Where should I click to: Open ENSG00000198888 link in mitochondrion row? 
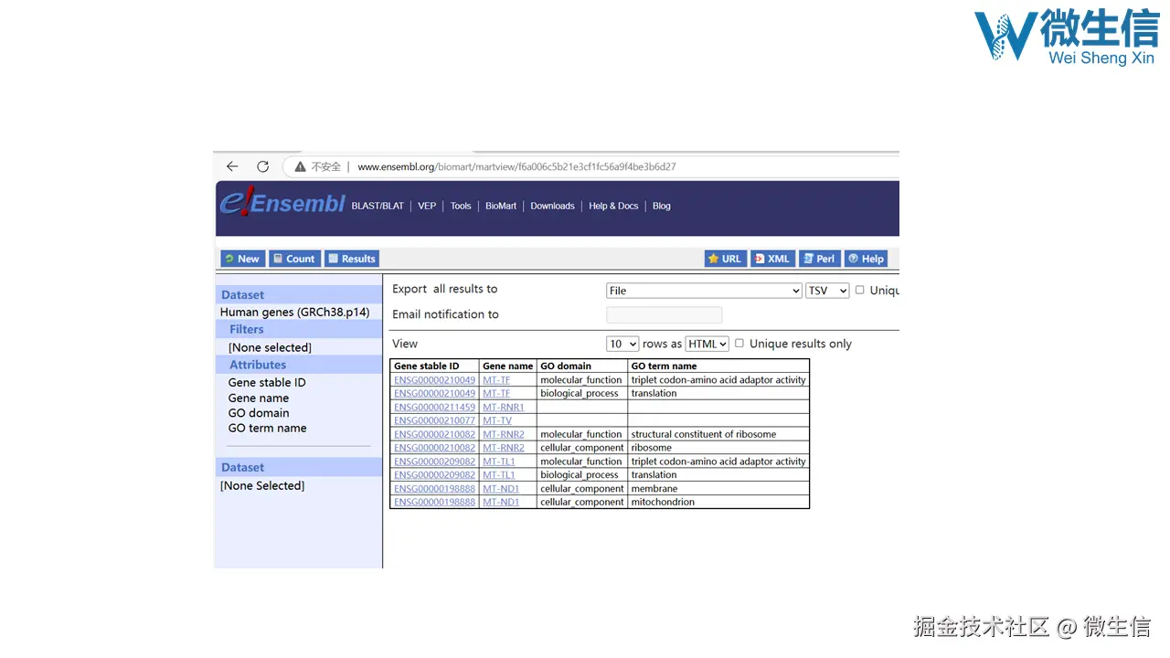click(434, 502)
